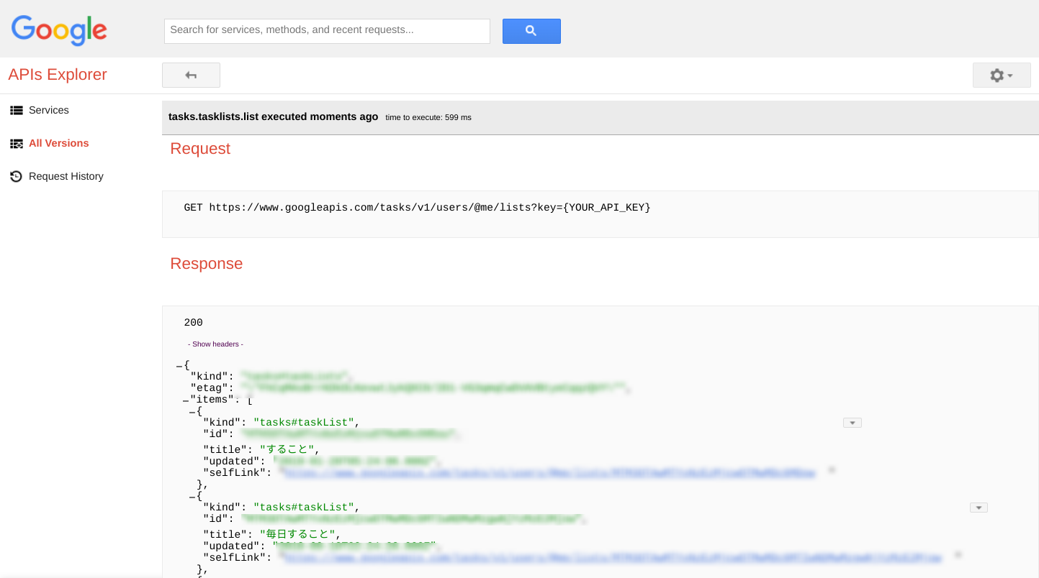Open the settings gear menu
Viewport: 1039px width, 578px height.
1001,75
